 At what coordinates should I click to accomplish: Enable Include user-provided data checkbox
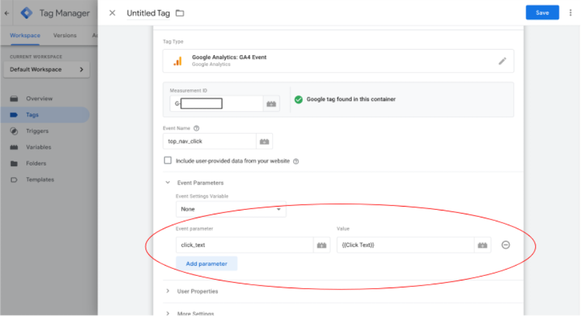(168, 160)
